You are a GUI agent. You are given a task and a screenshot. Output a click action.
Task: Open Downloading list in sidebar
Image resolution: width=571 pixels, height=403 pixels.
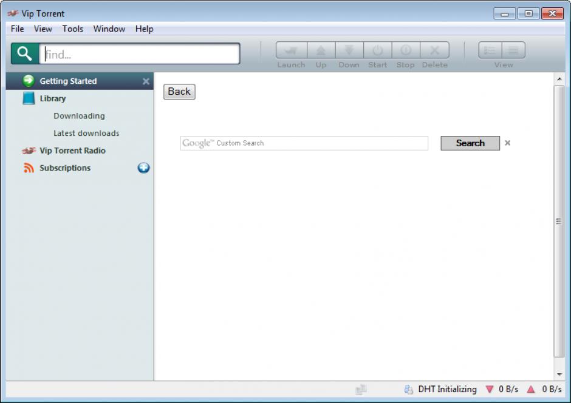point(80,116)
